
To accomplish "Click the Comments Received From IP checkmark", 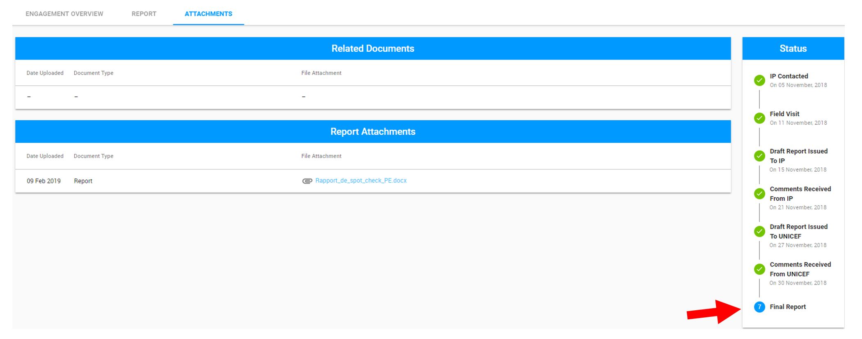I will (x=759, y=194).
